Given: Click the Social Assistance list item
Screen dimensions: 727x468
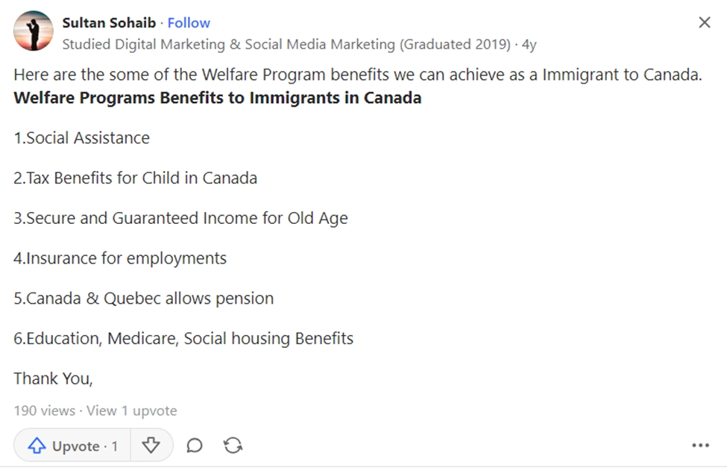Looking at the screenshot, I should 81,138.
